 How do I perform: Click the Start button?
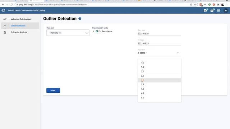pos(53,91)
